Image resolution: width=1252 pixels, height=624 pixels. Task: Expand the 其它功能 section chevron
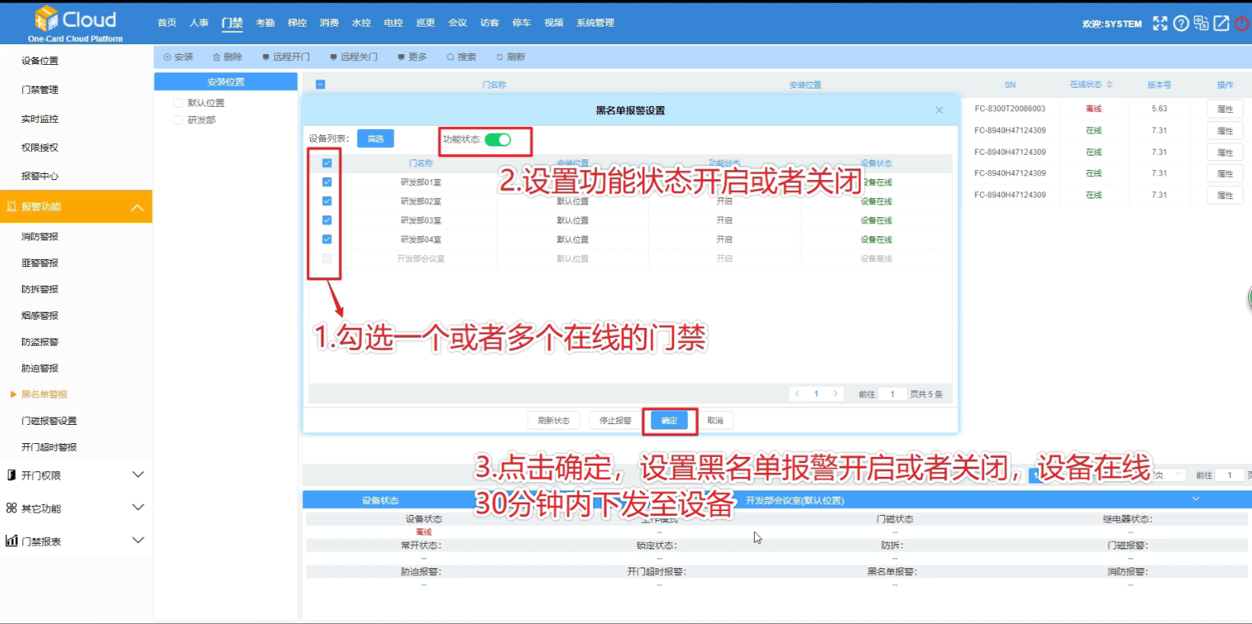click(138, 507)
